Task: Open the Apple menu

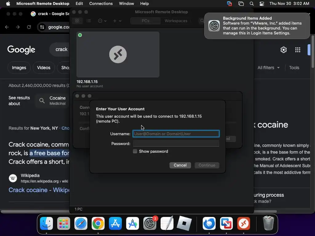Action: 8,3
